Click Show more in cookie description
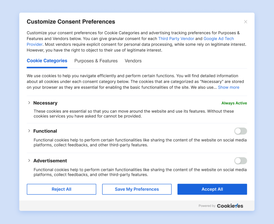The image size is (274, 224). tap(229, 87)
